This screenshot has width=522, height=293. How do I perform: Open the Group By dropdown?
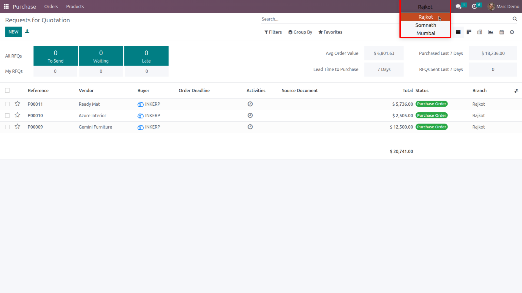point(300,32)
